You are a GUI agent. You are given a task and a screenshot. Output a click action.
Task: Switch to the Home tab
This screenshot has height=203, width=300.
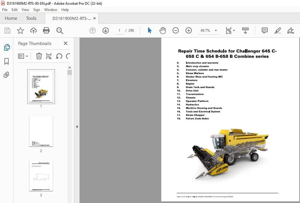click(x=11, y=18)
